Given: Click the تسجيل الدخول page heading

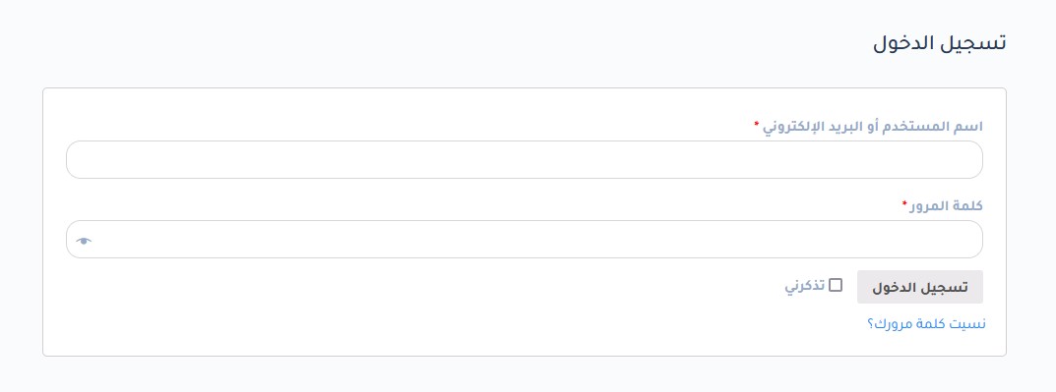Looking at the screenshot, I should 940,43.
